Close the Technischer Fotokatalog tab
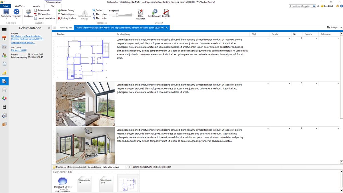 pos(167,28)
